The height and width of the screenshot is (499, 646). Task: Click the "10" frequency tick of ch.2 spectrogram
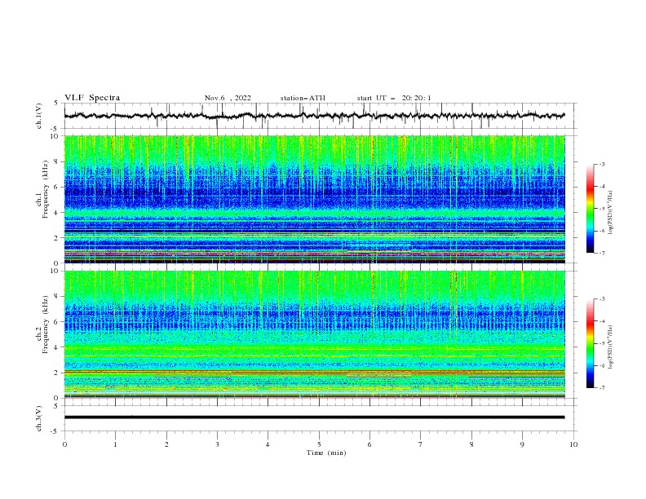click(55, 271)
